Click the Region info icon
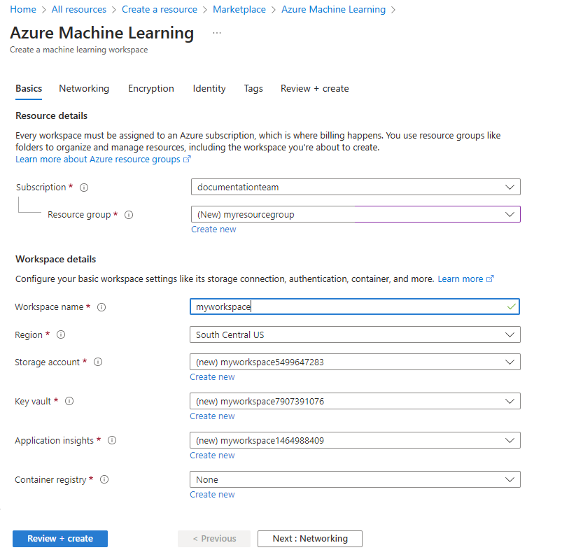The height and width of the screenshot is (557, 576). (61, 334)
